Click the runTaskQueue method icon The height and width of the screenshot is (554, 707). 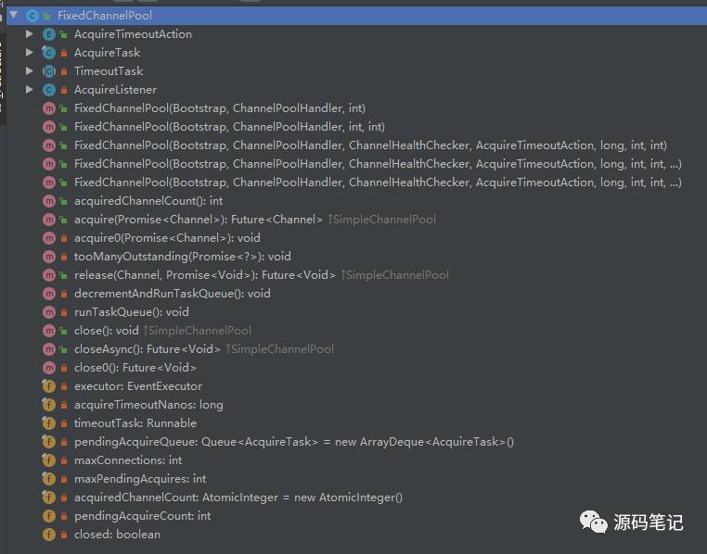tap(49, 312)
